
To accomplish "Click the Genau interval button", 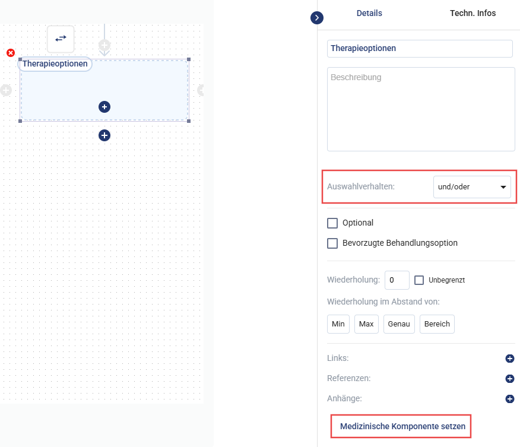I will tap(399, 324).
